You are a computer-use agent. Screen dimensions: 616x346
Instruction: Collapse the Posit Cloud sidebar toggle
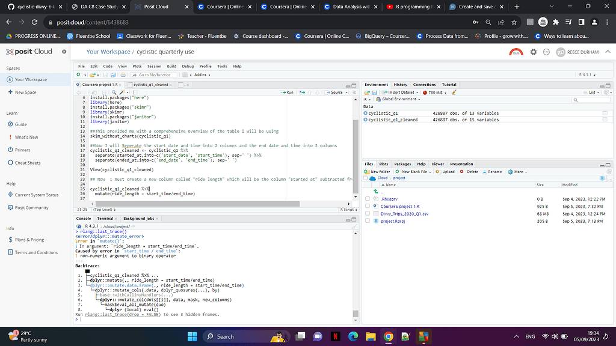click(x=64, y=52)
